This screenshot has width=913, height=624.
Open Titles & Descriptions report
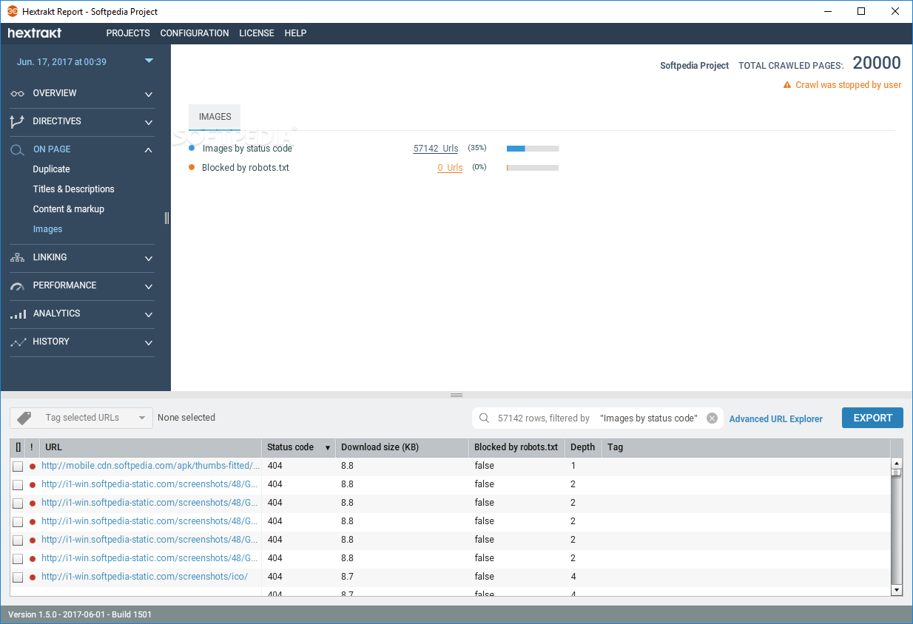tap(73, 189)
